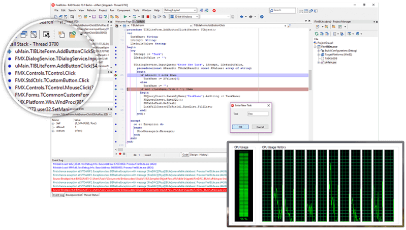Open the Refactor menu
The height and width of the screenshot is (230, 406).
coord(91,10)
